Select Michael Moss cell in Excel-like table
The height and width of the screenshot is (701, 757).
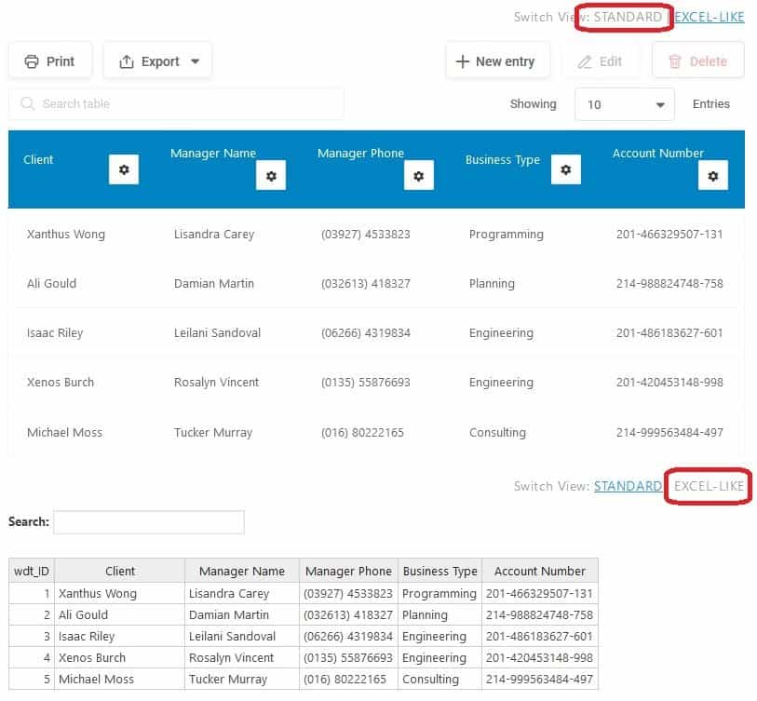[x=120, y=680]
